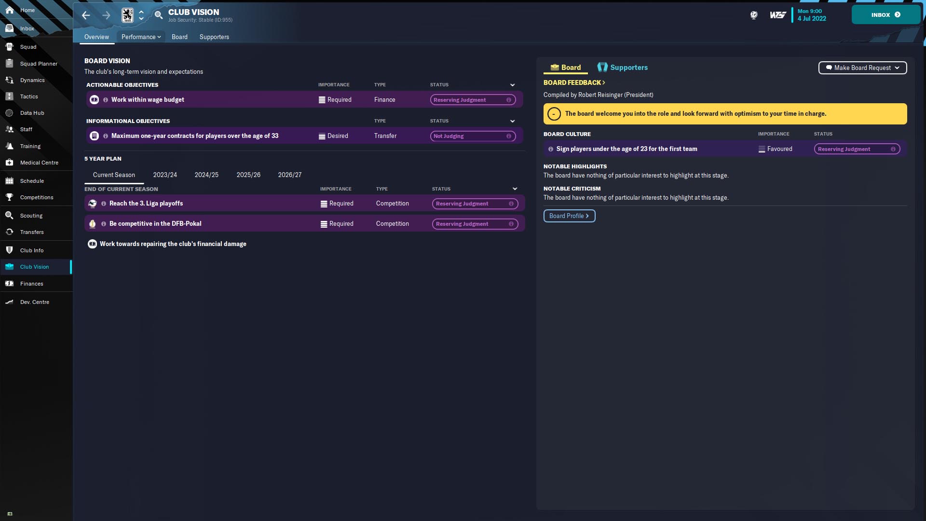
Task: Open the Board Feedback link
Action: (x=574, y=82)
